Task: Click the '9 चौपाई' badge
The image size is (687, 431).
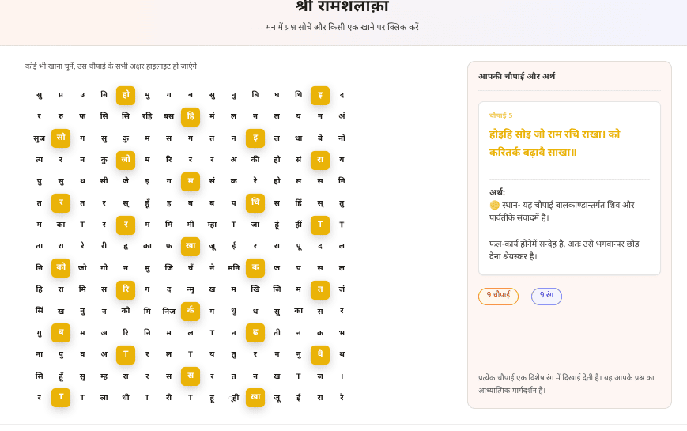Action: 498,296
